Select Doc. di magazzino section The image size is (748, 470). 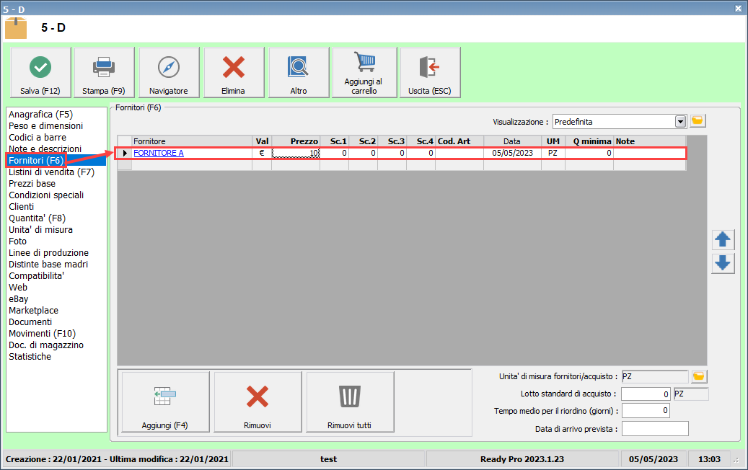46,345
